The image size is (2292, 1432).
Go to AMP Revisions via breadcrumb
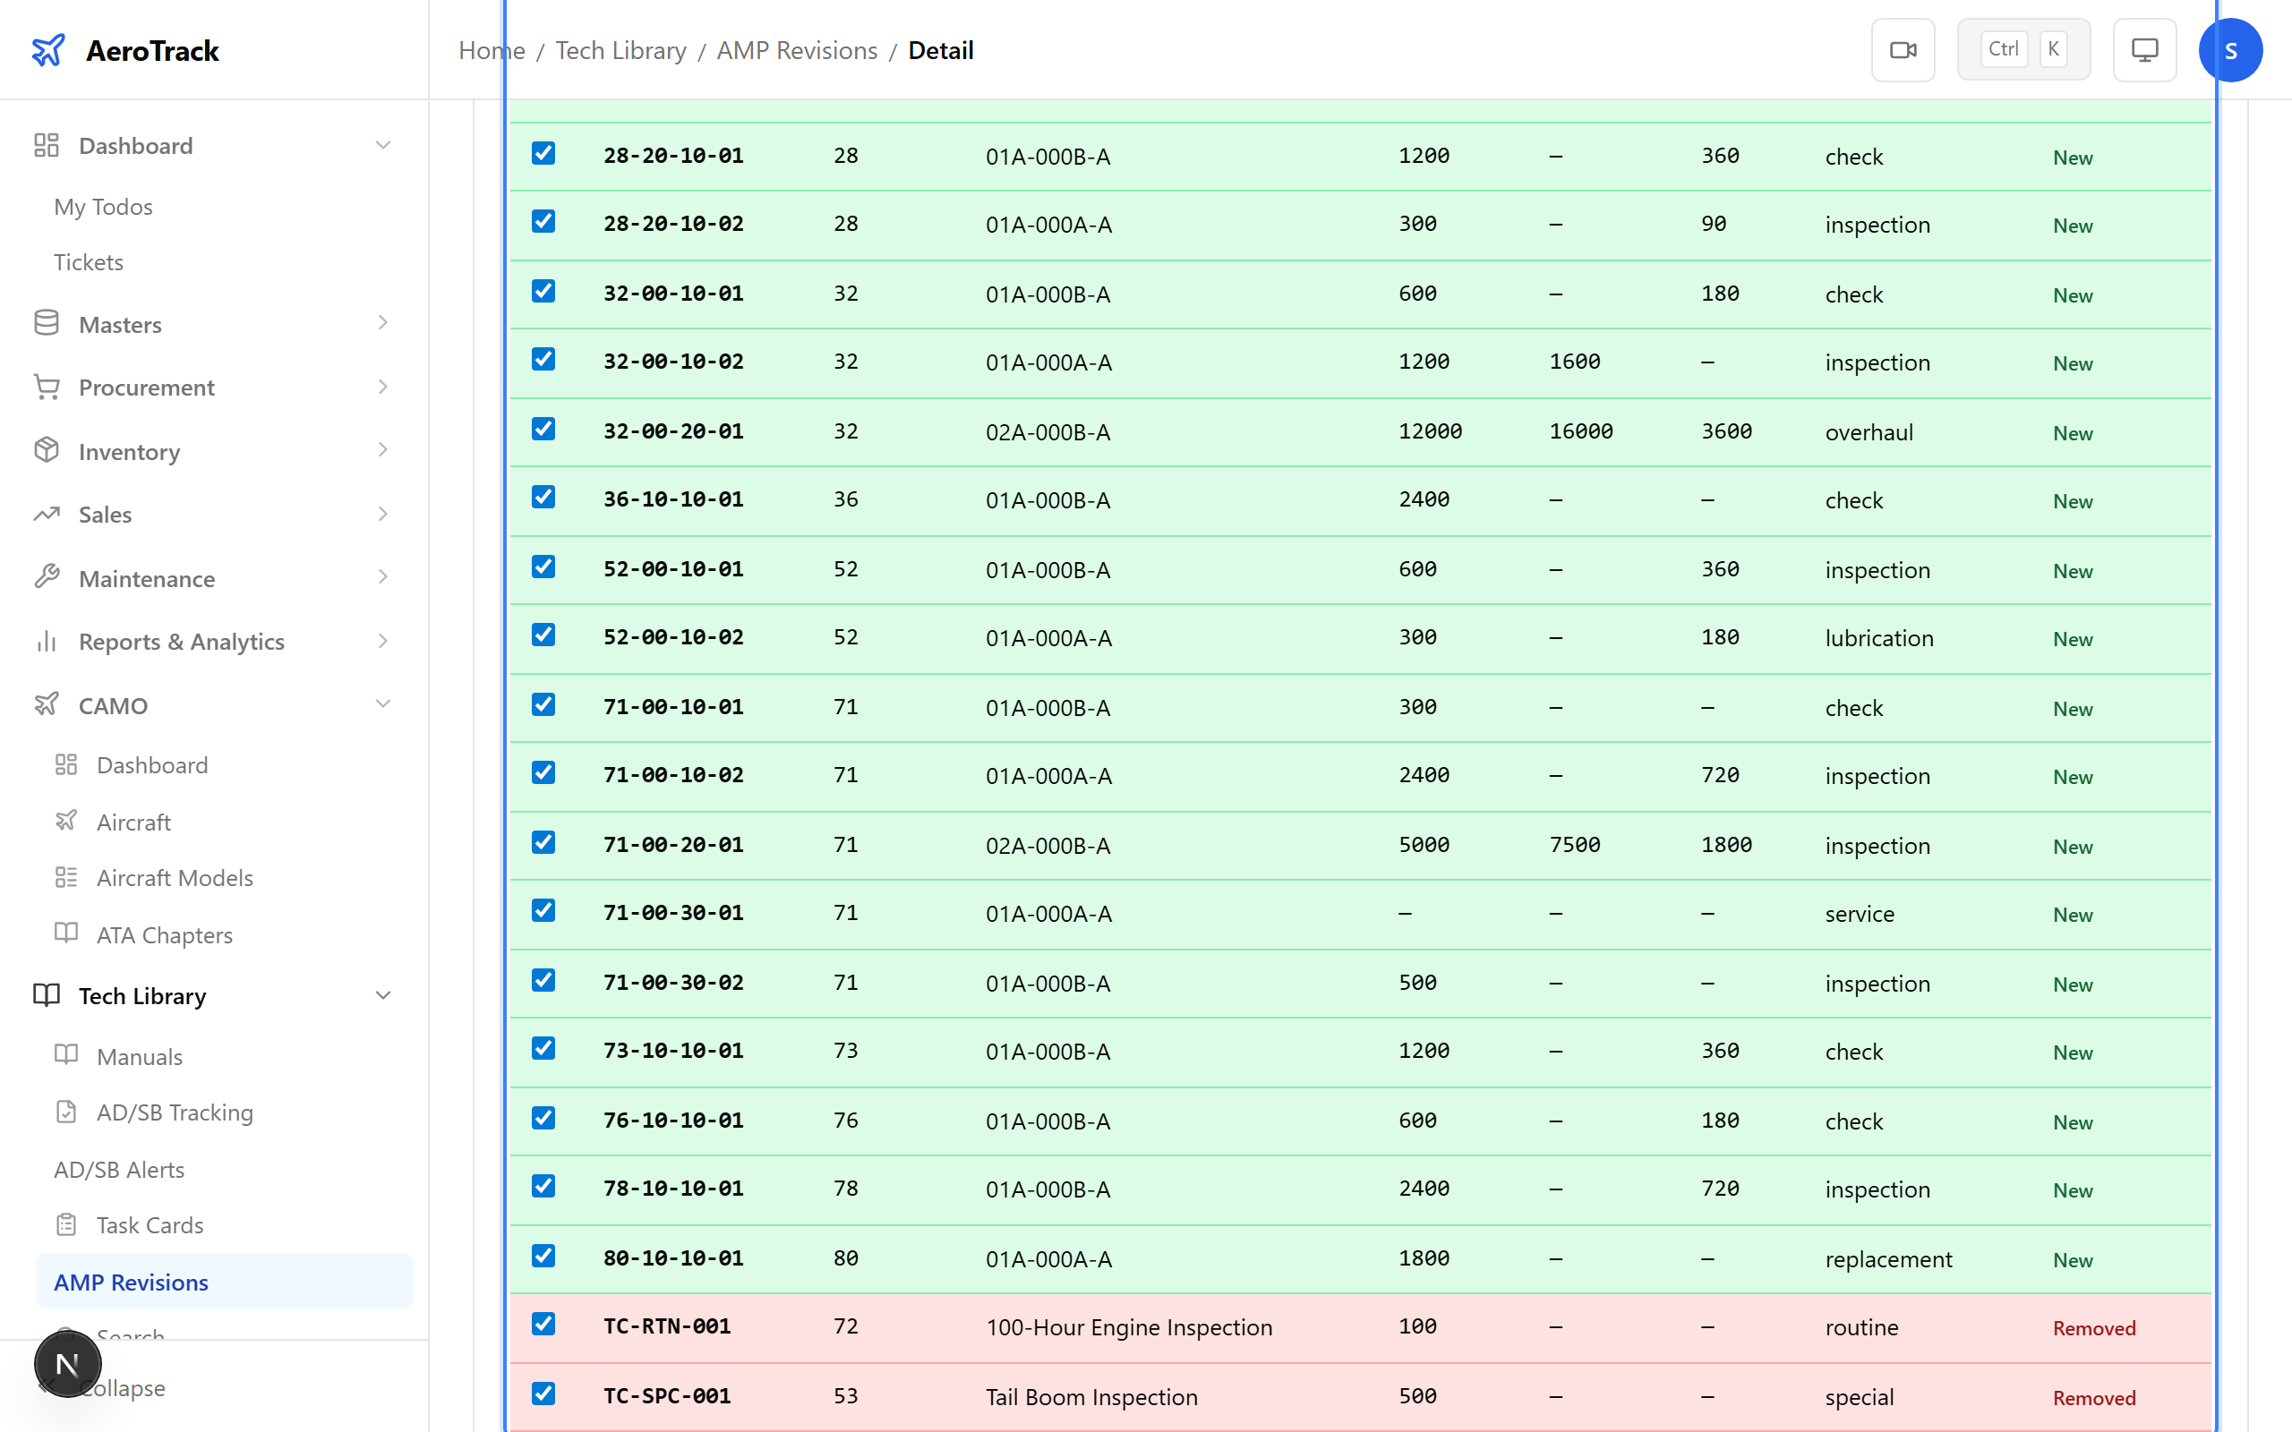click(797, 50)
